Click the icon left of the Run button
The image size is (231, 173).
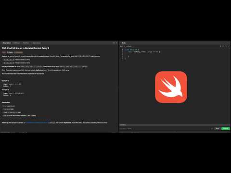point(212,129)
